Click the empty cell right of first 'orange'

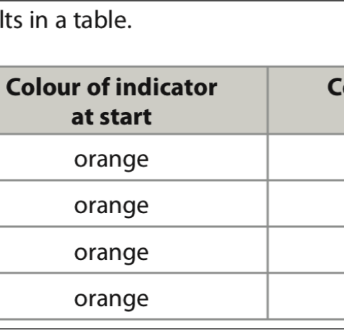coord(306,157)
